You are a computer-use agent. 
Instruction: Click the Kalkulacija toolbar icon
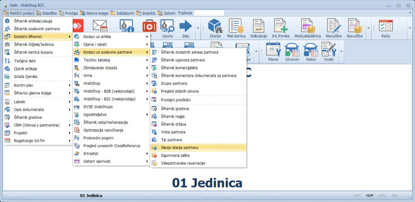[x=258, y=28]
